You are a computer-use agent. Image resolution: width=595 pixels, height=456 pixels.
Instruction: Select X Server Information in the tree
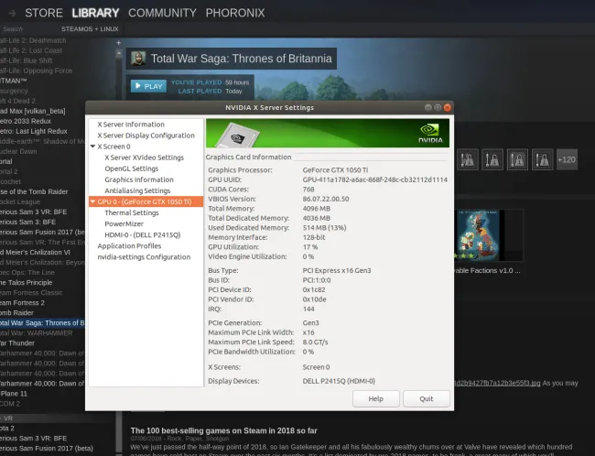(x=131, y=125)
